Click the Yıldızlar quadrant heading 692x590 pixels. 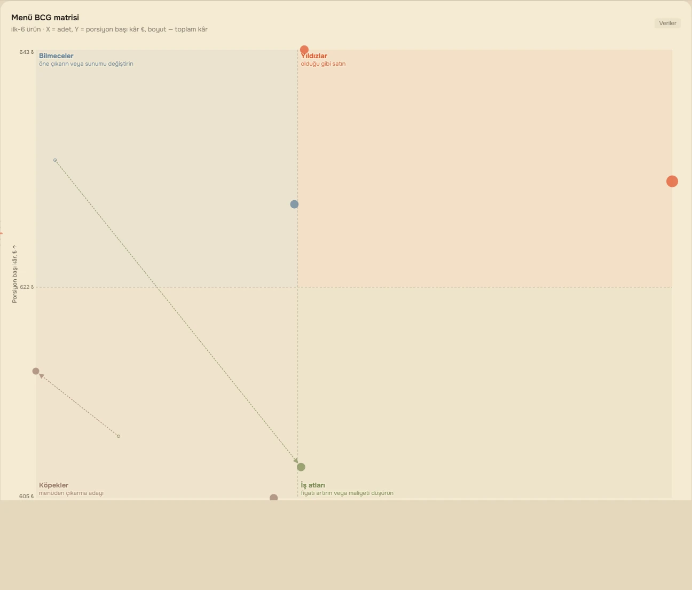314,56
